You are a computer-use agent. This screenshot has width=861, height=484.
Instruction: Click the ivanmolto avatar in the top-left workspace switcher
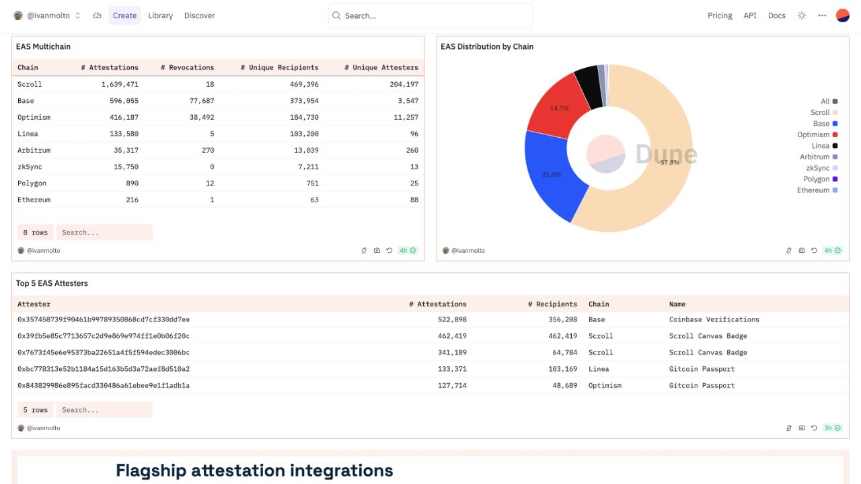[x=18, y=15]
